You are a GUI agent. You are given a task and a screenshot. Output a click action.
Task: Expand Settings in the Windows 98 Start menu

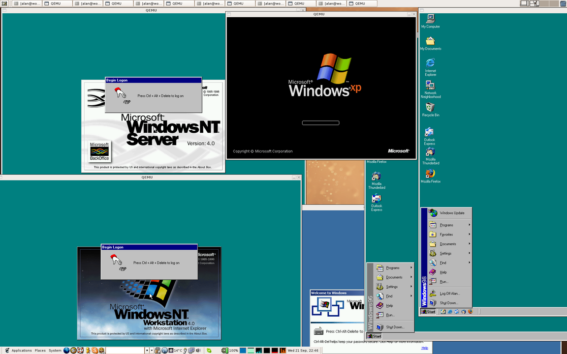[x=449, y=253]
